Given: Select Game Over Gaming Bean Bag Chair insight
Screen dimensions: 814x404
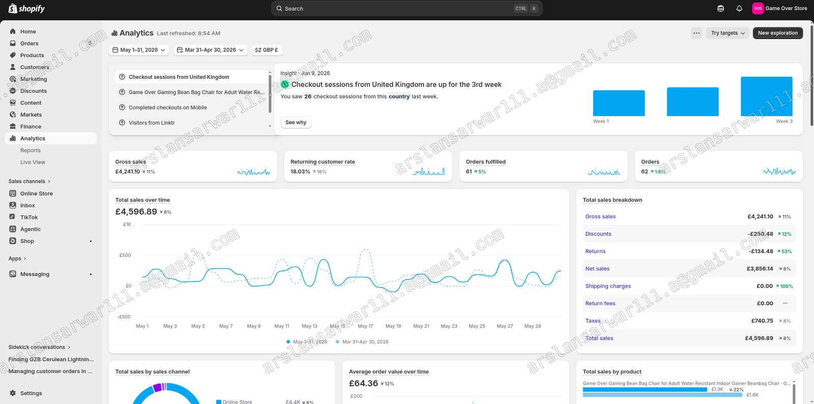Looking at the screenshot, I should [191, 93].
